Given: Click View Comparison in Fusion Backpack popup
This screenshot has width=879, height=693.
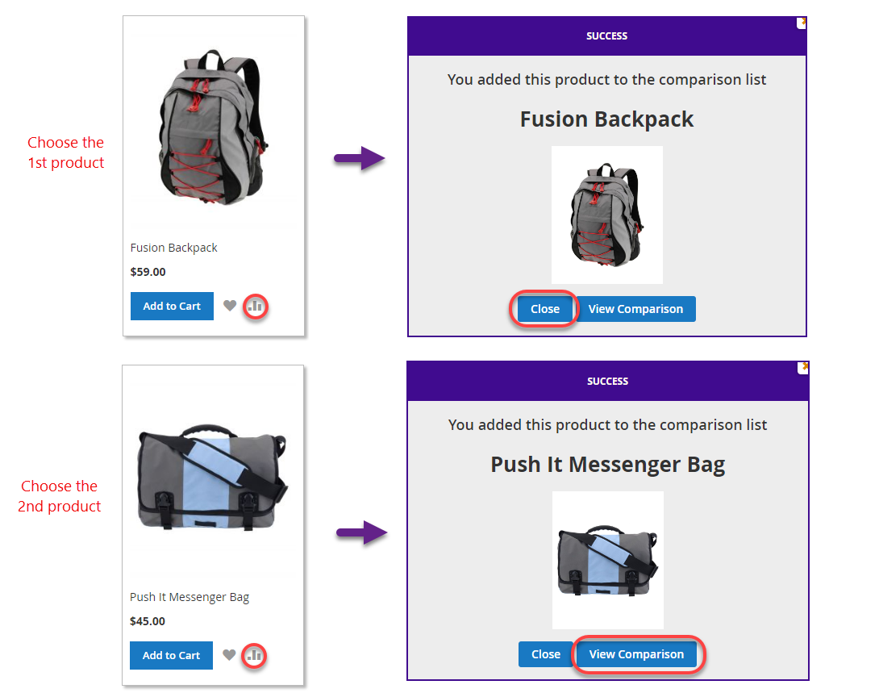Looking at the screenshot, I should tap(635, 309).
